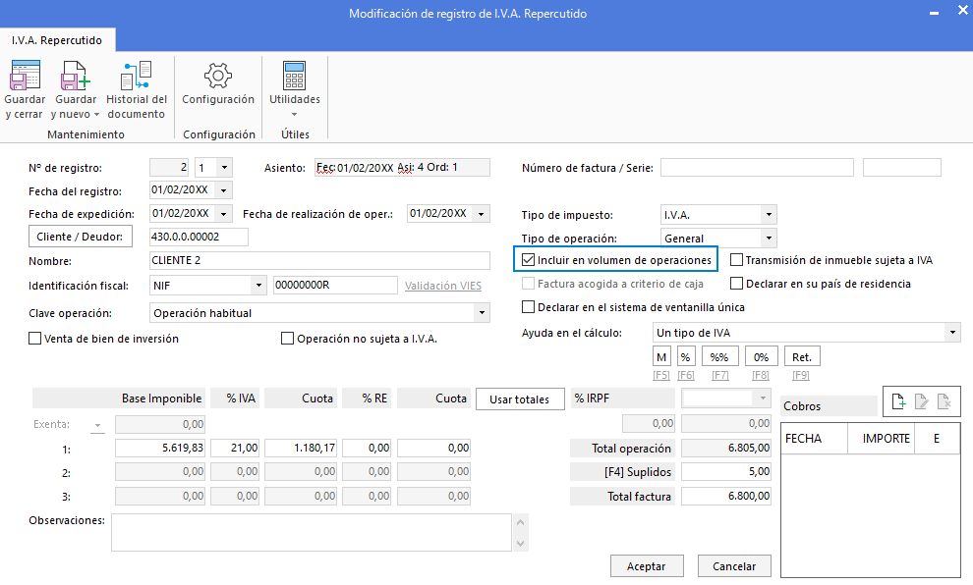Check Operación no sujeta a I.V.A.
This screenshot has width=973, height=585.
287,339
